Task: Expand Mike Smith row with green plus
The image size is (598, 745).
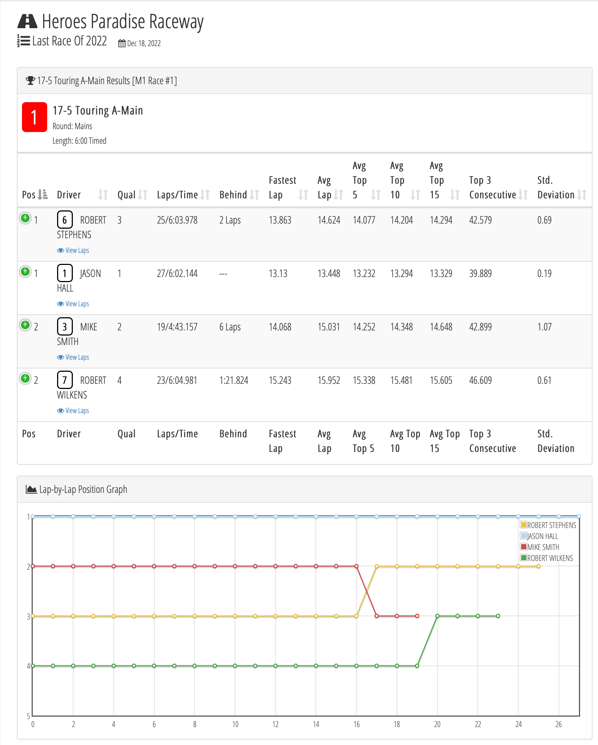Action: pyautogui.click(x=25, y=325)
